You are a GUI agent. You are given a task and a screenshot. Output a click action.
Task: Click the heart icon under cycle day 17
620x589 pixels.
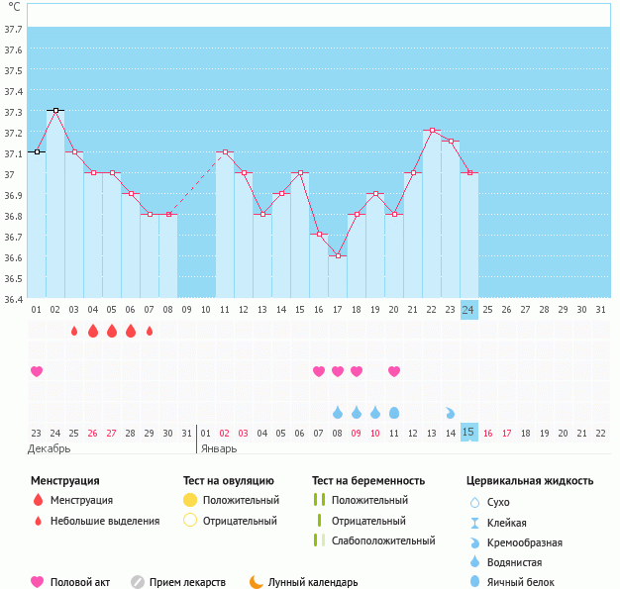click(x=338, y=371)
